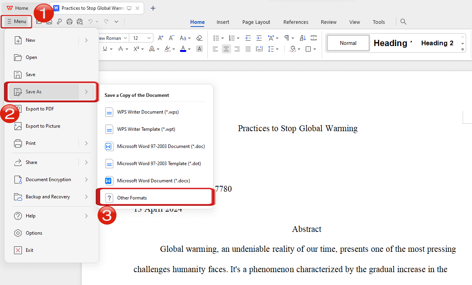Toggle align right
The width and height of the screenshot is (472, 285).
coord(237,49)
